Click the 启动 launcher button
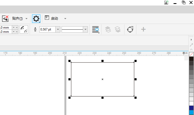Image resolution: width=194 pixels, height=115 pixels. (51, 18)
